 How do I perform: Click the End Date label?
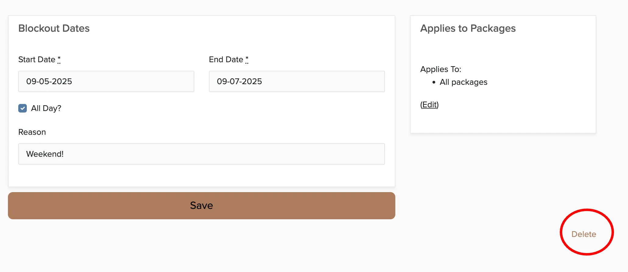[226, 59]
